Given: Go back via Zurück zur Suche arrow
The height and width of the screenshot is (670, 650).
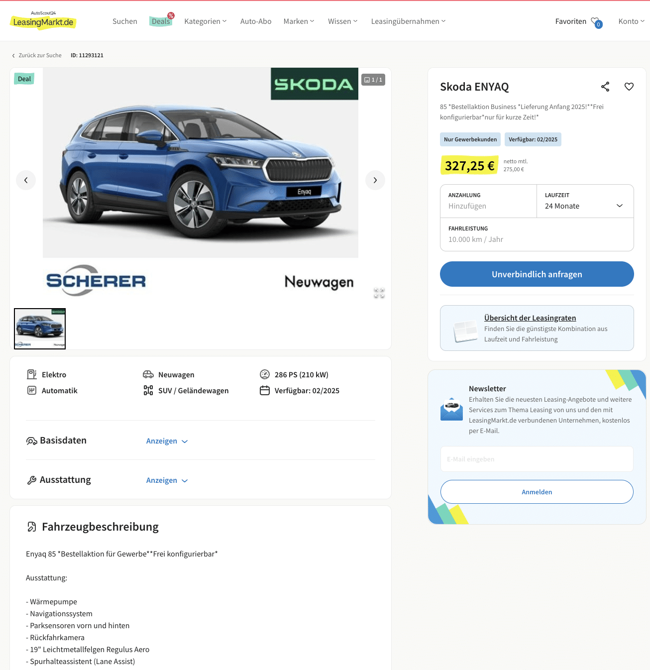Looking at the screenshot, I should [x=13, y=56].
